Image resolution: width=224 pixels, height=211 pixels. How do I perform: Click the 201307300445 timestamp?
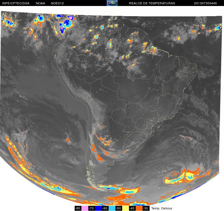[206, 3]
